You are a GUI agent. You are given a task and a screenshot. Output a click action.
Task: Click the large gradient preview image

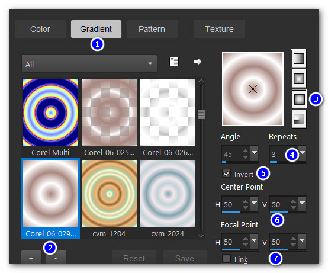253,89
